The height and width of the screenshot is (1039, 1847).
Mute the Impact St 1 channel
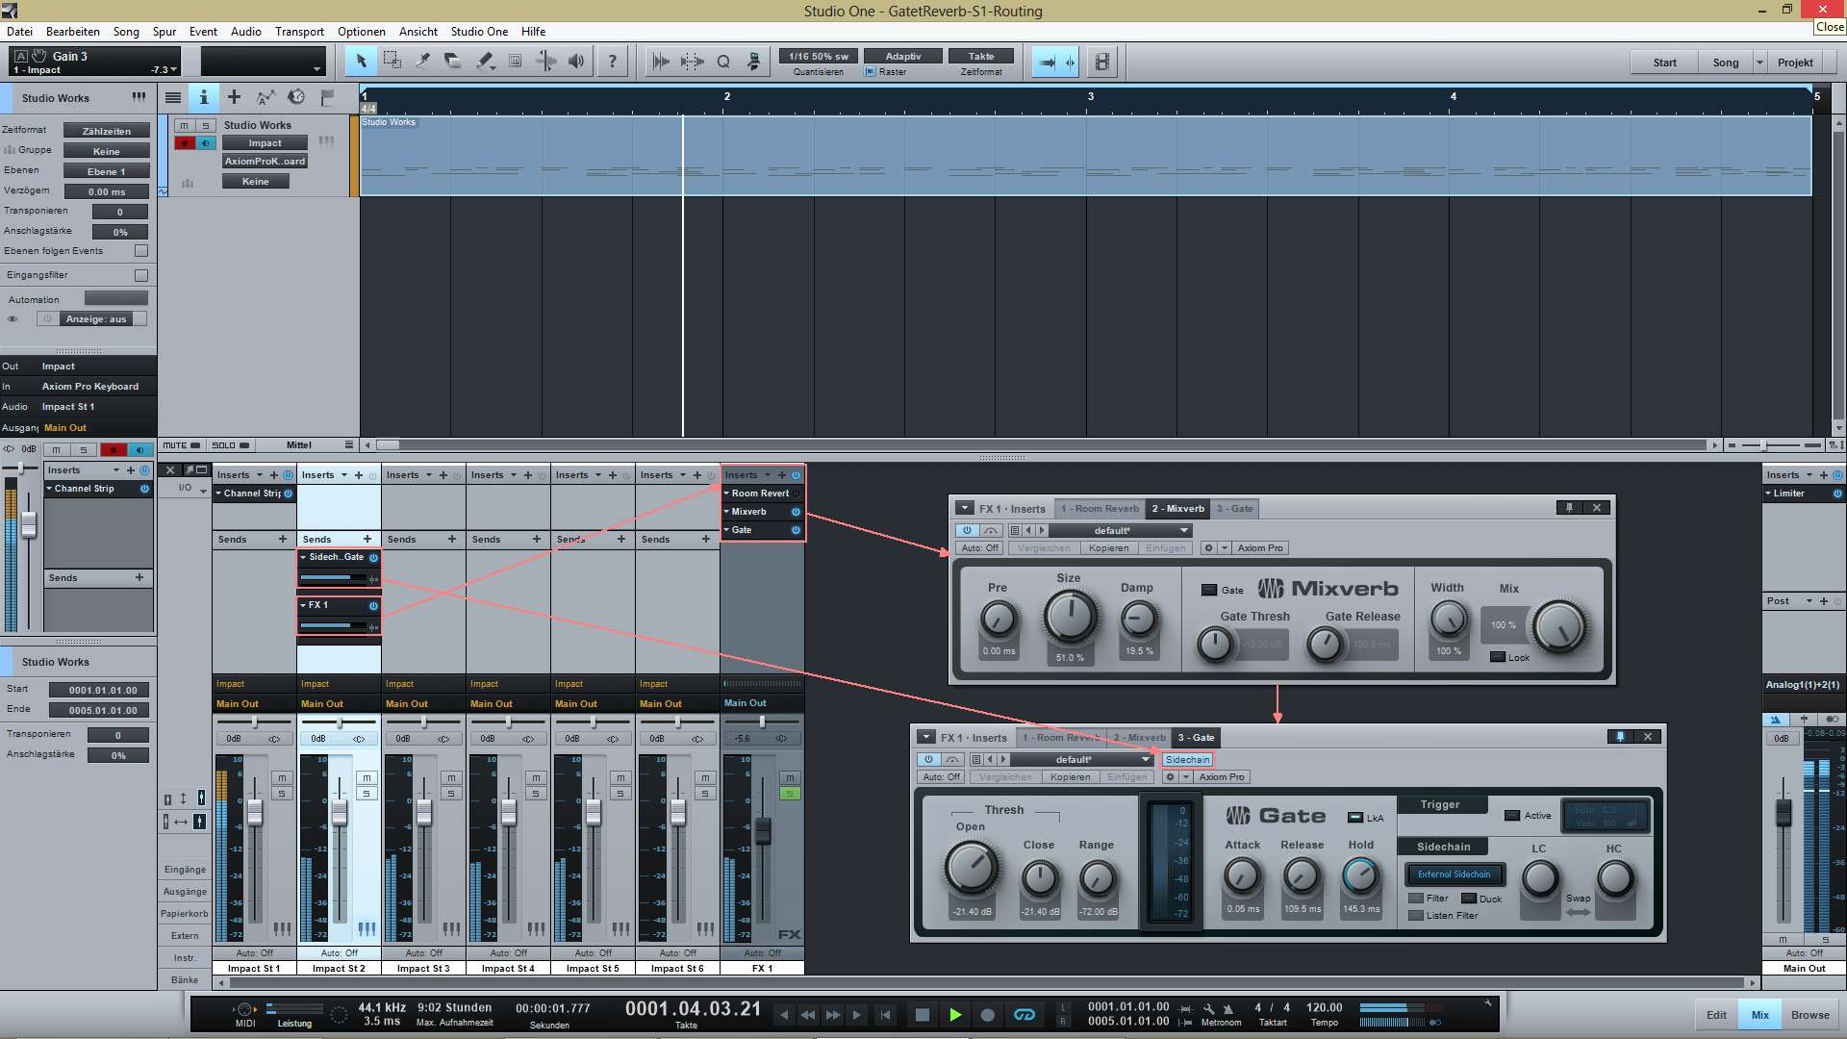click(x=281, y=777)
